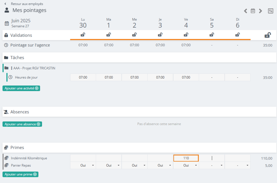The image size is (277, 183).
Task: Go to next week with right chevron
Action: [260, 11]
